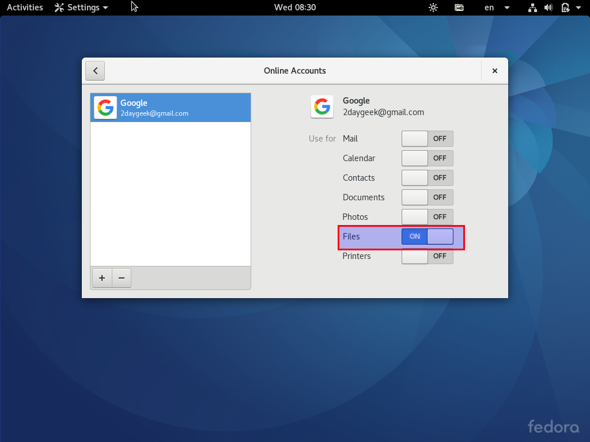The height and width of the screenshot is (442, 590).
Task: Expand the Settings app menu dropdown
Action: 81,7
